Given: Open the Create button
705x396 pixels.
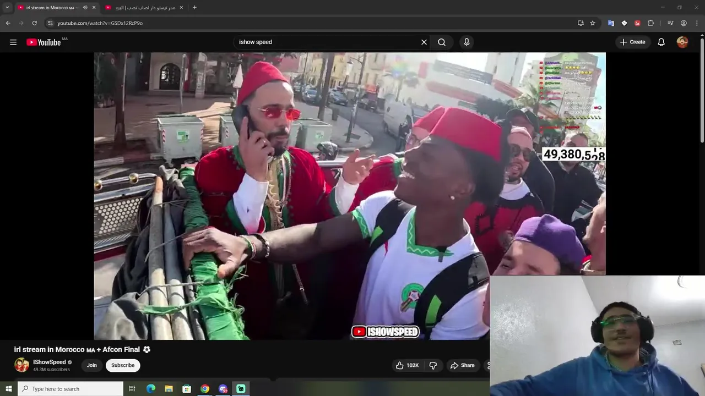Looking at the screenshot, I should click(x=632, y=42).
